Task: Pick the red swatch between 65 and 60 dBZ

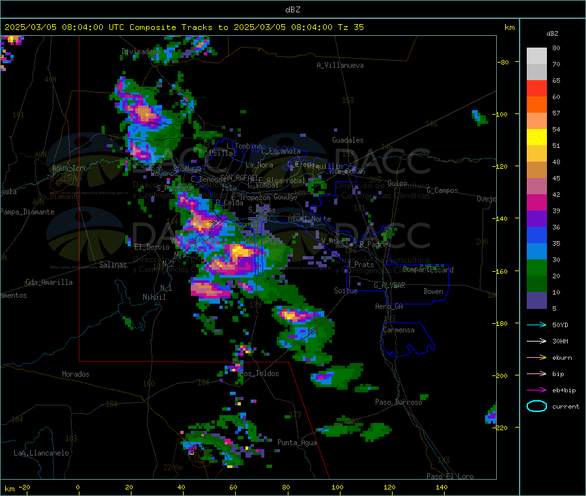Action: click(537, 88)
